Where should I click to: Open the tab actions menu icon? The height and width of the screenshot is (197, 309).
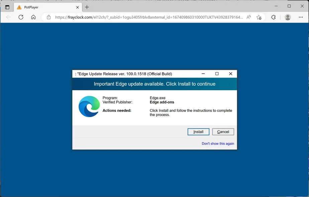coord(7,7)
